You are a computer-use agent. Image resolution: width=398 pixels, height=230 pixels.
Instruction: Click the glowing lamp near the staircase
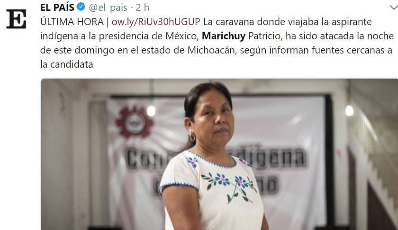(349, 111)
